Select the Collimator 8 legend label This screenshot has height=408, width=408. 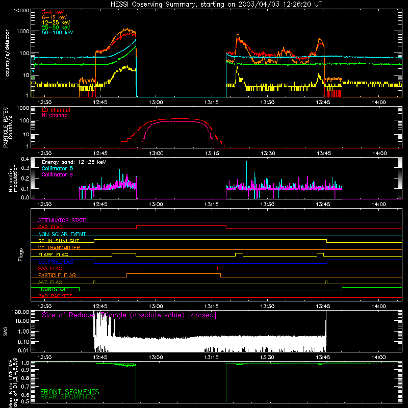coord(57,168)
